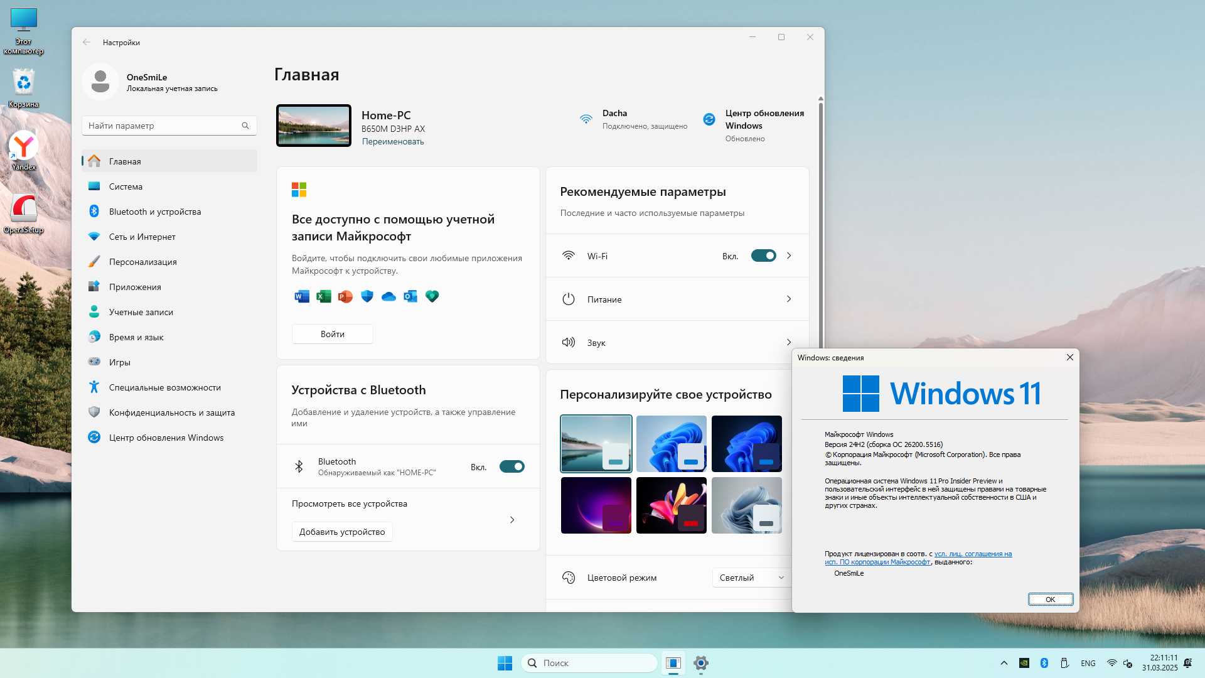Open Персонализация in the sidebar
The image size is (1205, 678).
tap(142, 262)
